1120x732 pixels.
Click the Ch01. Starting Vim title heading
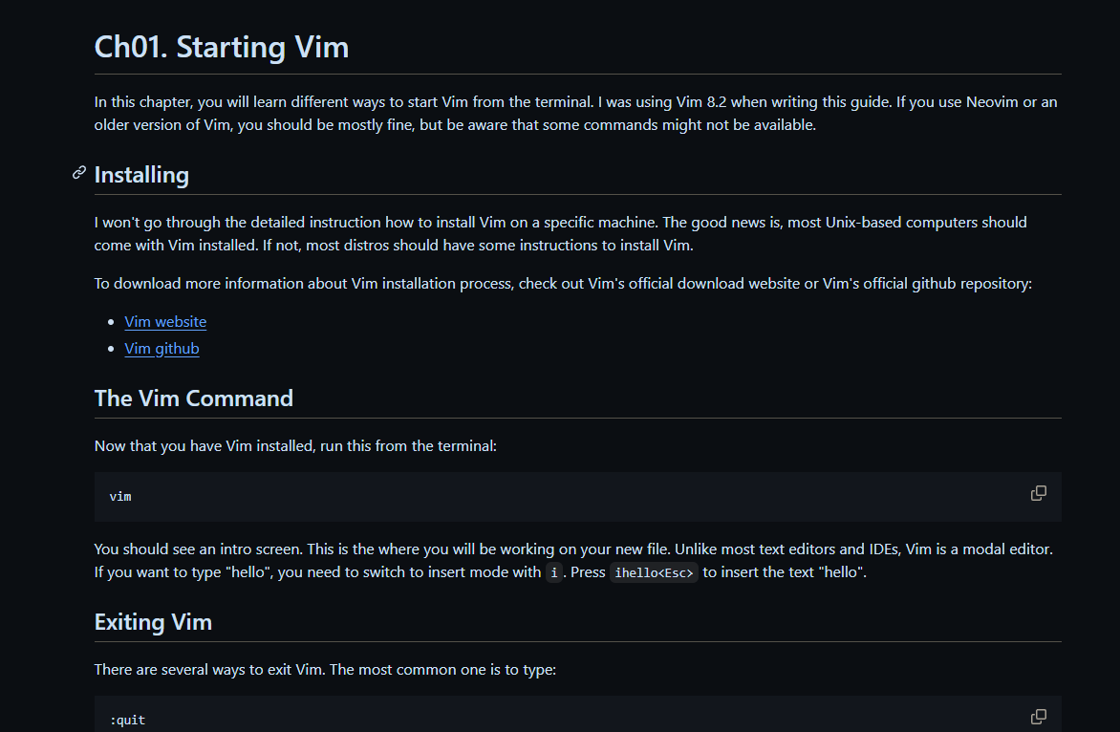pyautogui.click(x=222, y=47)
